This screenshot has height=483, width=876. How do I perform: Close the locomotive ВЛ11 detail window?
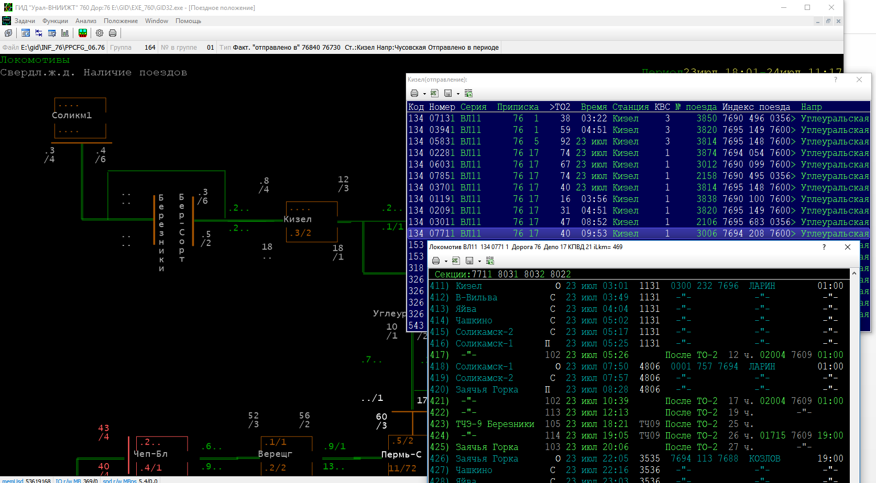[x=848, y=247]
